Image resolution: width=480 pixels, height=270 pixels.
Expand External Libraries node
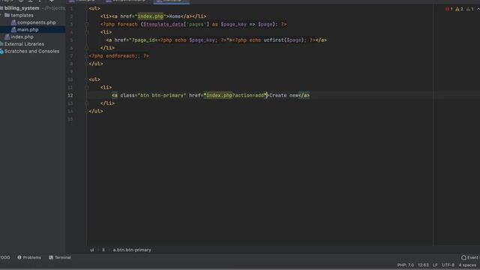point(24,44)
